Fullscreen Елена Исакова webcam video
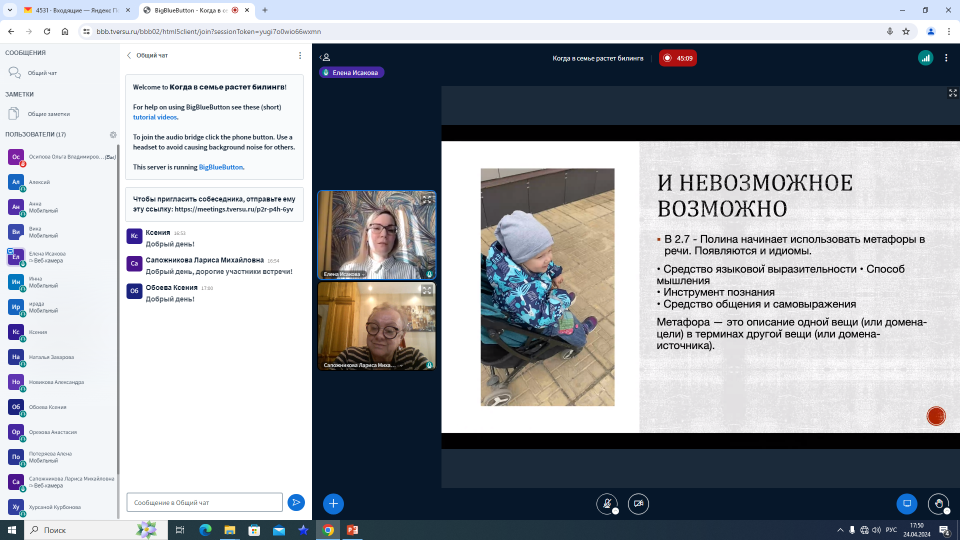The image size is (960, 540). tap(426, 199)
